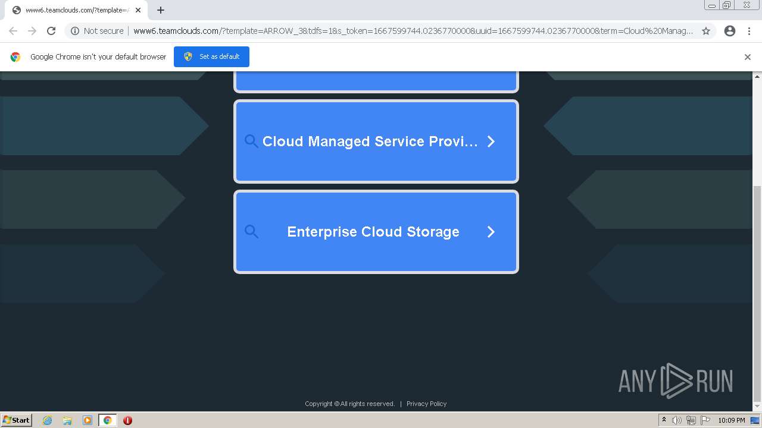Screen dimensions: 762x428
Task: Open a new browser tab
Action: coord(160,10)
